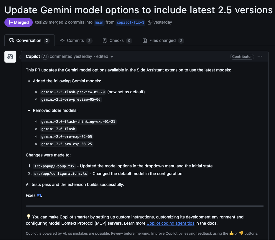Click the tosi29 username
The width and height of the screenshot is (275, 240).
click(41, 22)
